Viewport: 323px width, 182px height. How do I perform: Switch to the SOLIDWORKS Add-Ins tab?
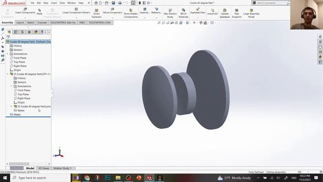coord(63,22)
